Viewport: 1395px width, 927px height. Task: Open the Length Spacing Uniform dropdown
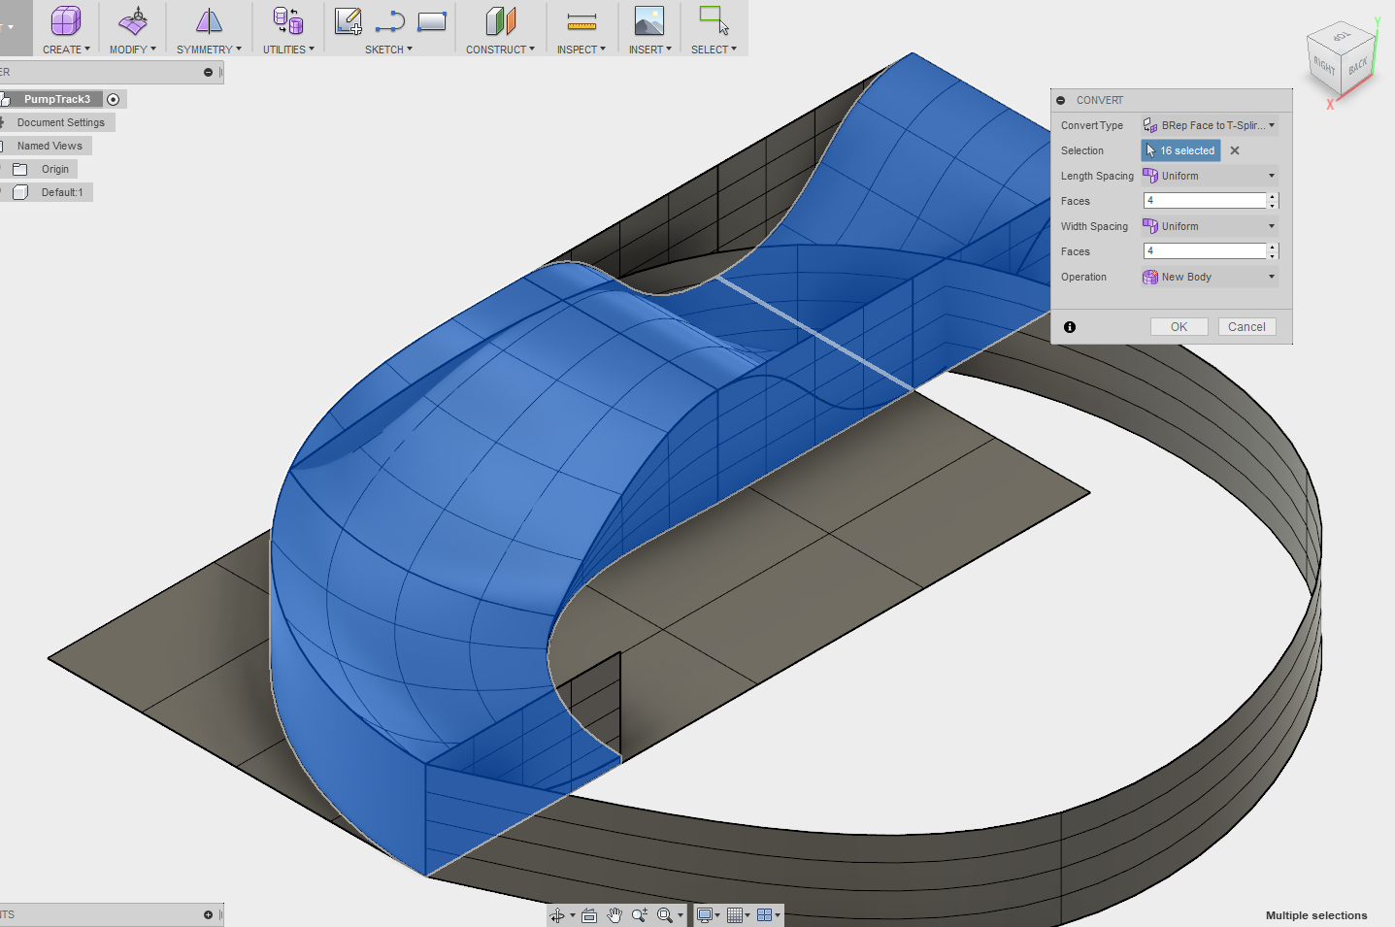pos(1210,176)
